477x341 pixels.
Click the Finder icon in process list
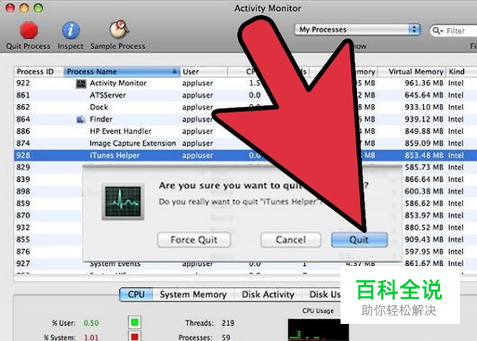[81, 119]
